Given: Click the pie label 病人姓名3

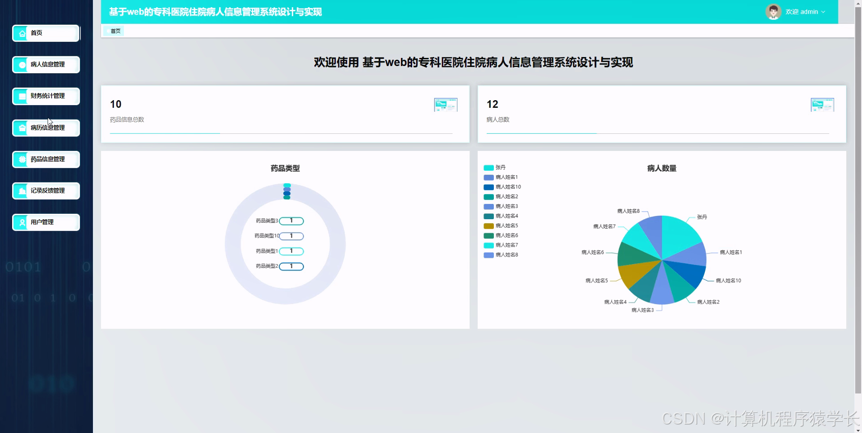Looking at the screenshot, I should coord(642,310).
